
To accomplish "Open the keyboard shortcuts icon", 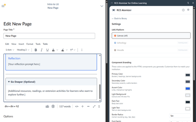I will 47,106.
